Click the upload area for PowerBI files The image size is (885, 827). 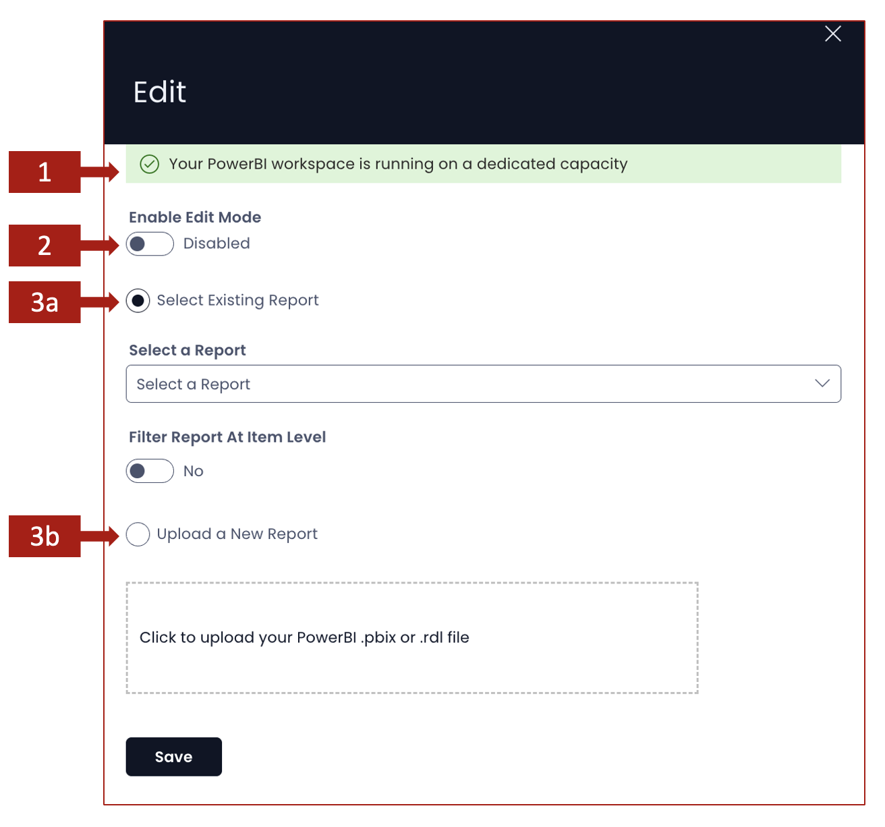[x=412, y=637]
